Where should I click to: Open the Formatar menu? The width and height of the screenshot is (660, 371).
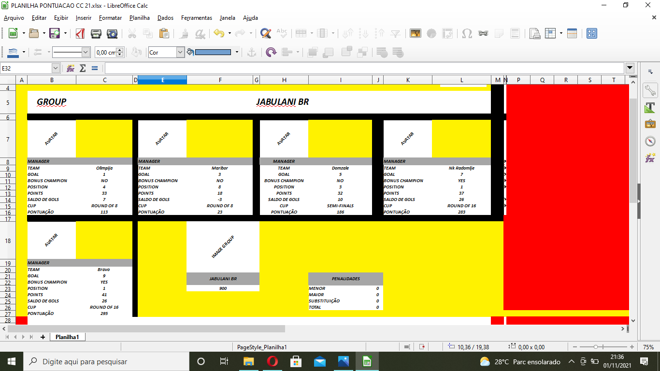tap(110, 18)
